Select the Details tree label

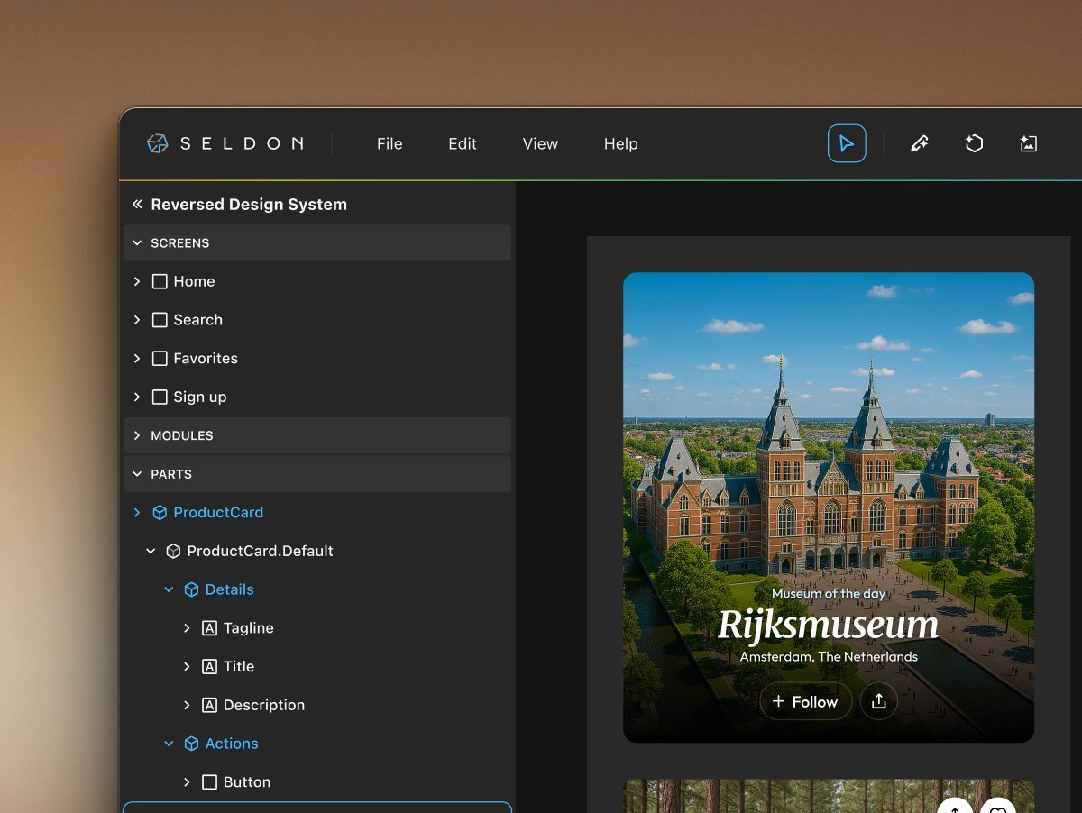click(229, 589)
